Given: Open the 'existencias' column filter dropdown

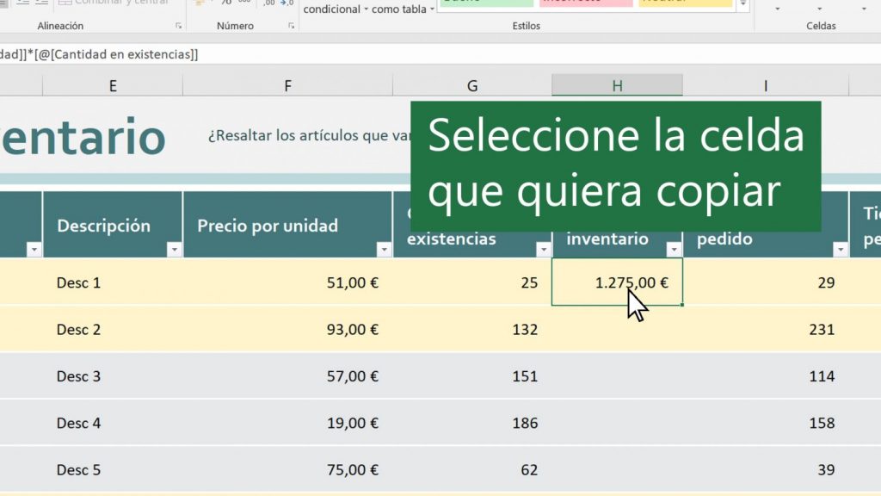Looking at the screenshot, I should [544, 249].
